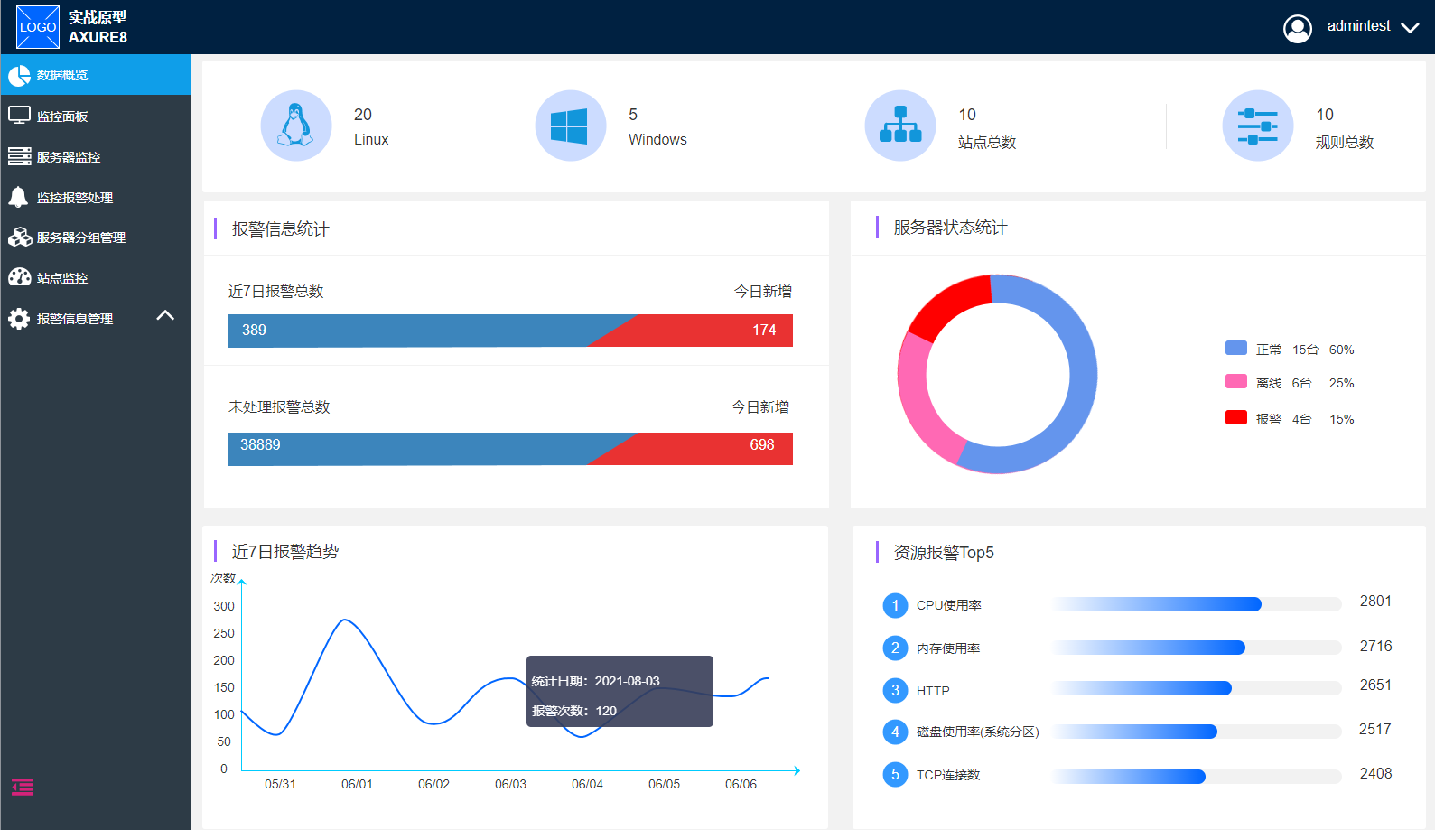
Task: Click the gear icon beside 报警信息管理
Action: tap(19, 319)
